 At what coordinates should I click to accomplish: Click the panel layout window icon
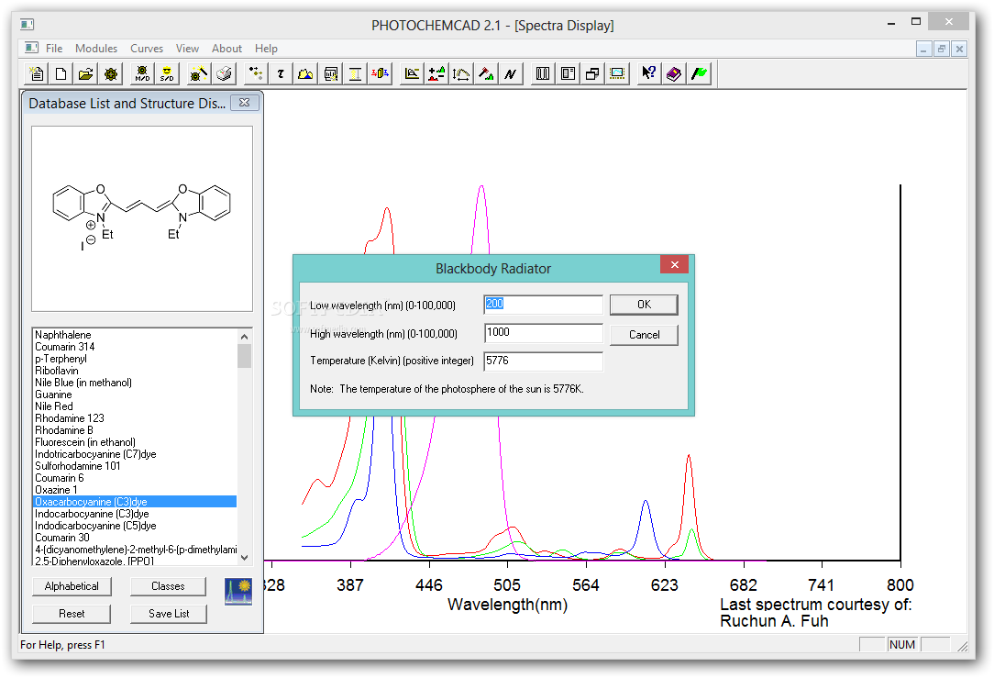[x=568, y=73]
